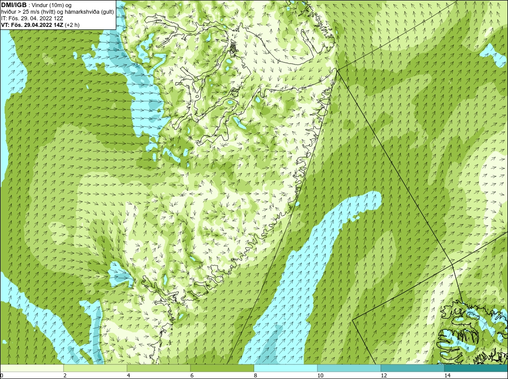This screenshot has width=508, height=379.
Task: Select the 8–10 m/s light cyan swatch
Action: pyautogui.click(x=285, y=368)
